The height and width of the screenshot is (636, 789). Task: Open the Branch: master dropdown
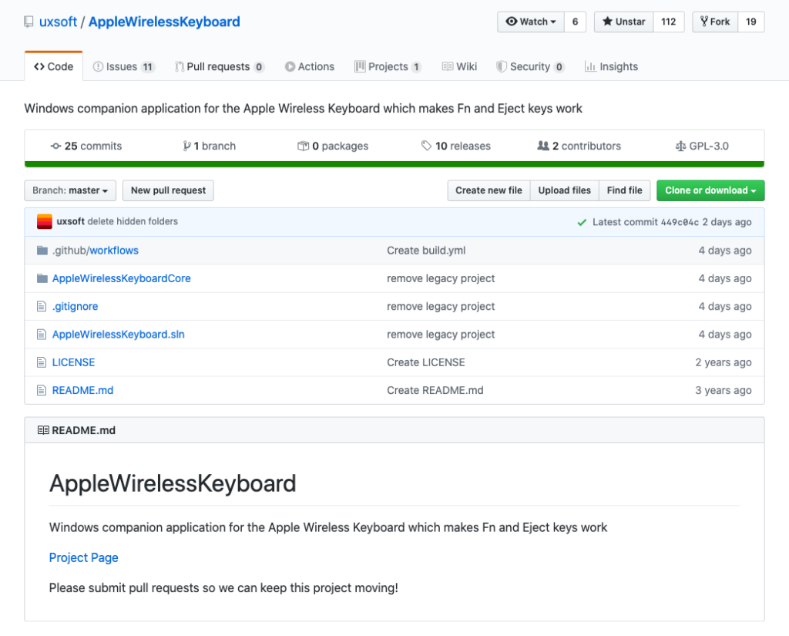70,190
